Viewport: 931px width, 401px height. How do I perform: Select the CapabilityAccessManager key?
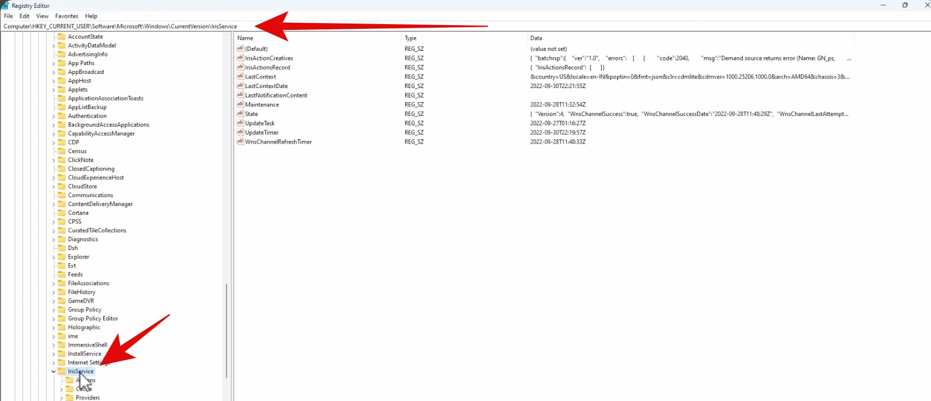click(101, 134)
